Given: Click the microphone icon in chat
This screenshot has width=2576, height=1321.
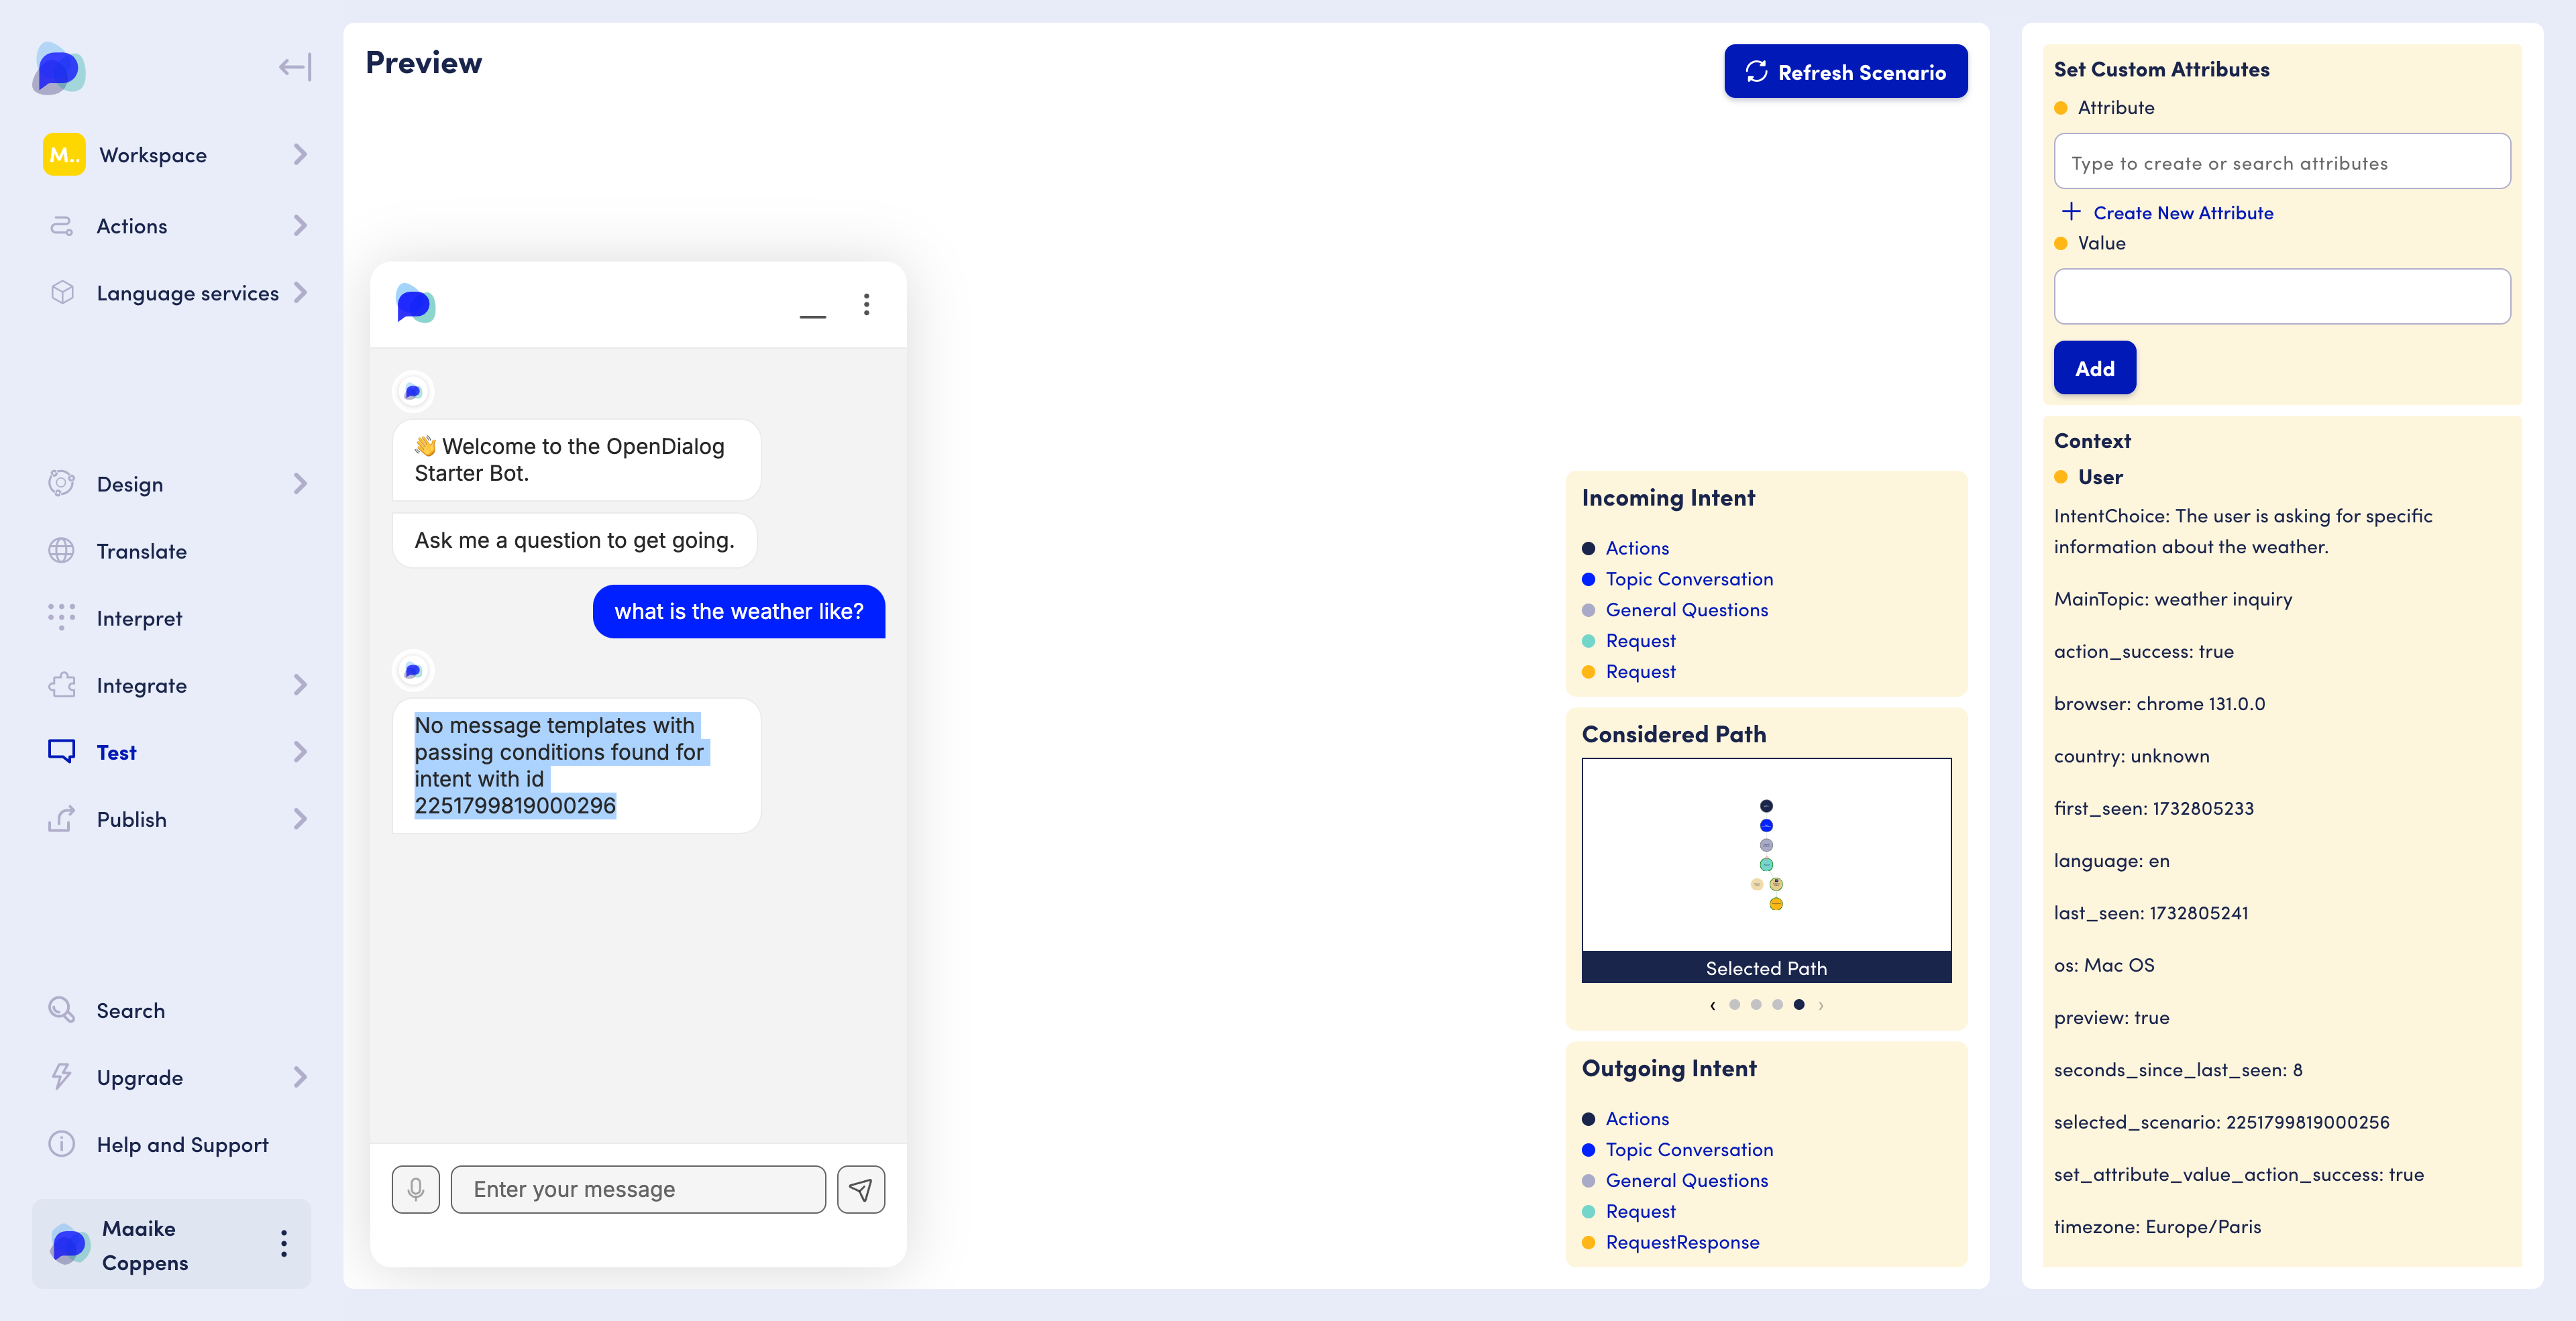Looking at the screenshot, I should pyautogui.click(x=415, y=1189).
